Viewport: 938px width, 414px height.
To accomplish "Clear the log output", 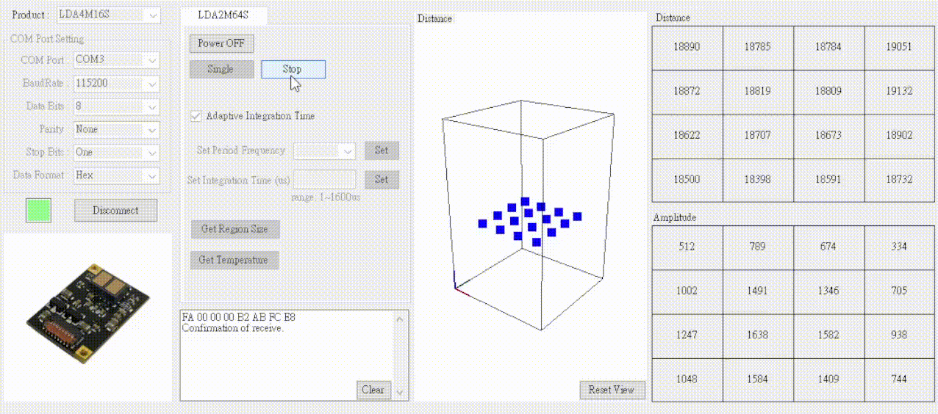I will [373, 390].
